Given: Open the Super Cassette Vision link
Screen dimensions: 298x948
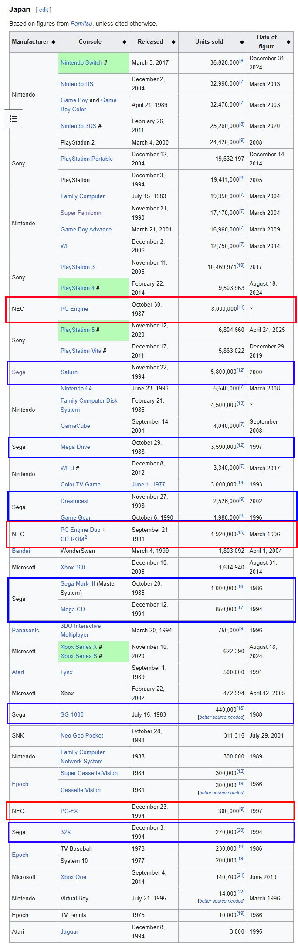Looking at the screenshot, I should (x=89, y=773).
